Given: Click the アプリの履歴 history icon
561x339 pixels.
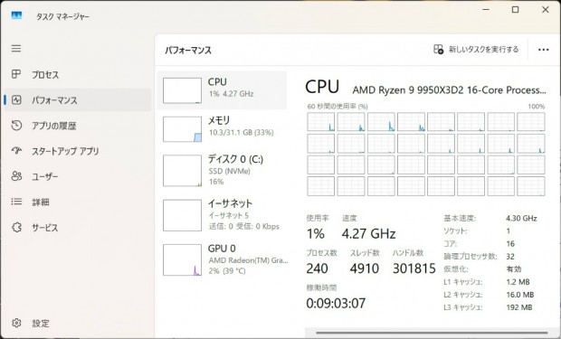Looking at the screenshot, I should (16, 125).
